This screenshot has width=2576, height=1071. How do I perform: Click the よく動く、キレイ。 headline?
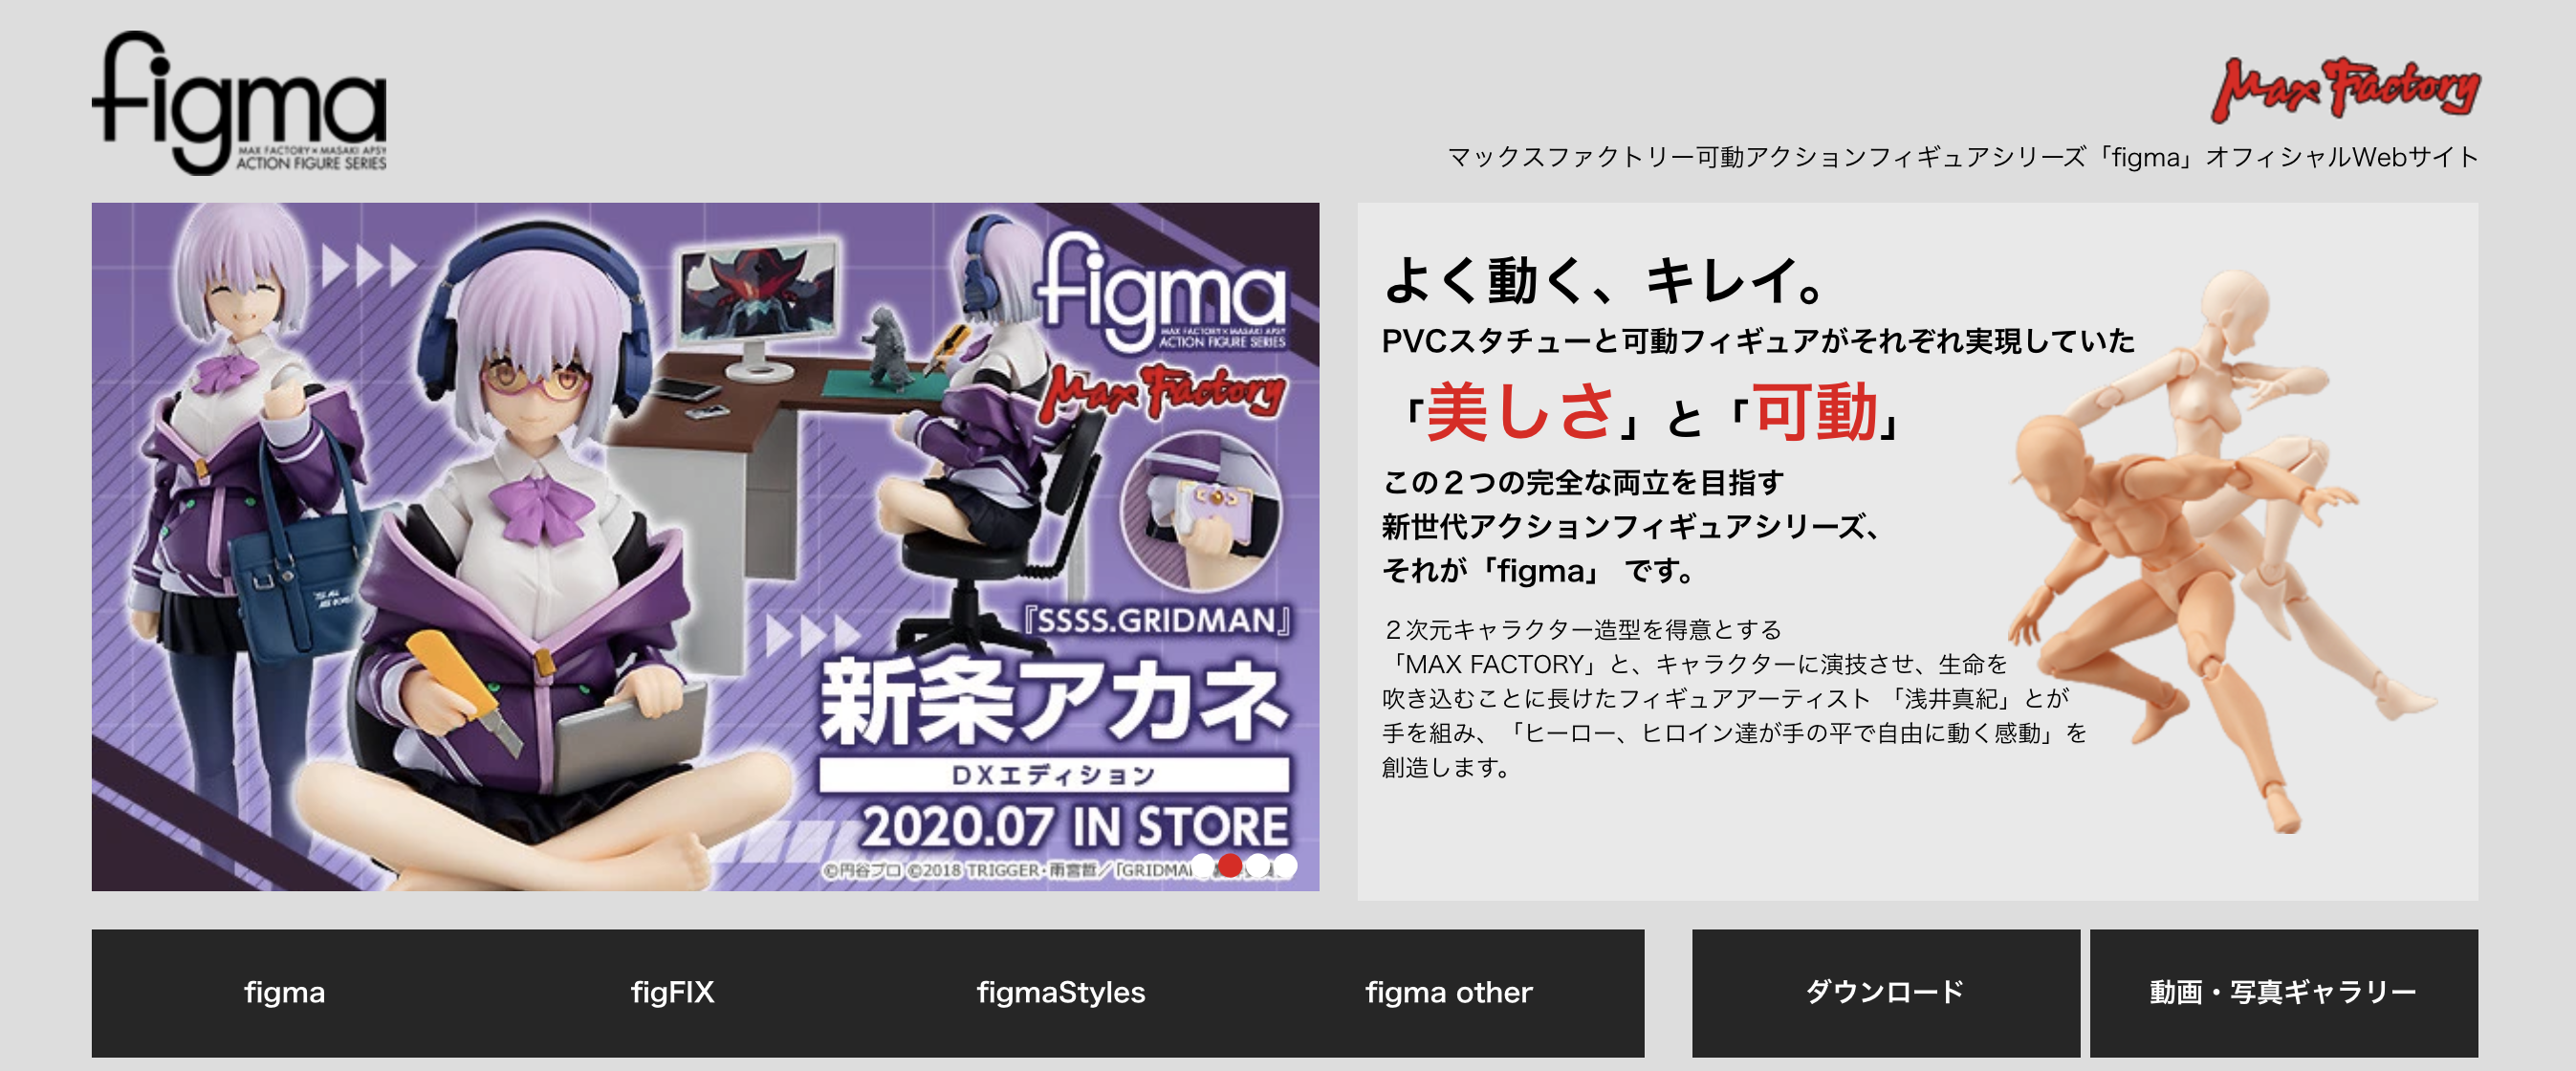click(1606, 280)
